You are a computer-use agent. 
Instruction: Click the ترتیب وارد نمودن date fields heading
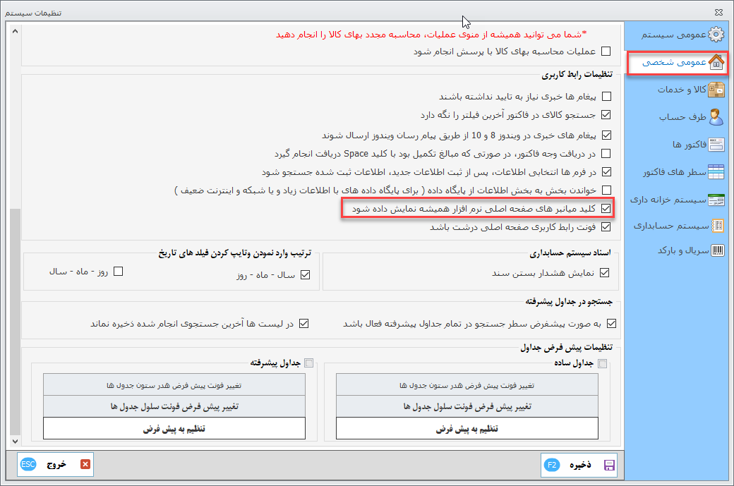(234, 253)
